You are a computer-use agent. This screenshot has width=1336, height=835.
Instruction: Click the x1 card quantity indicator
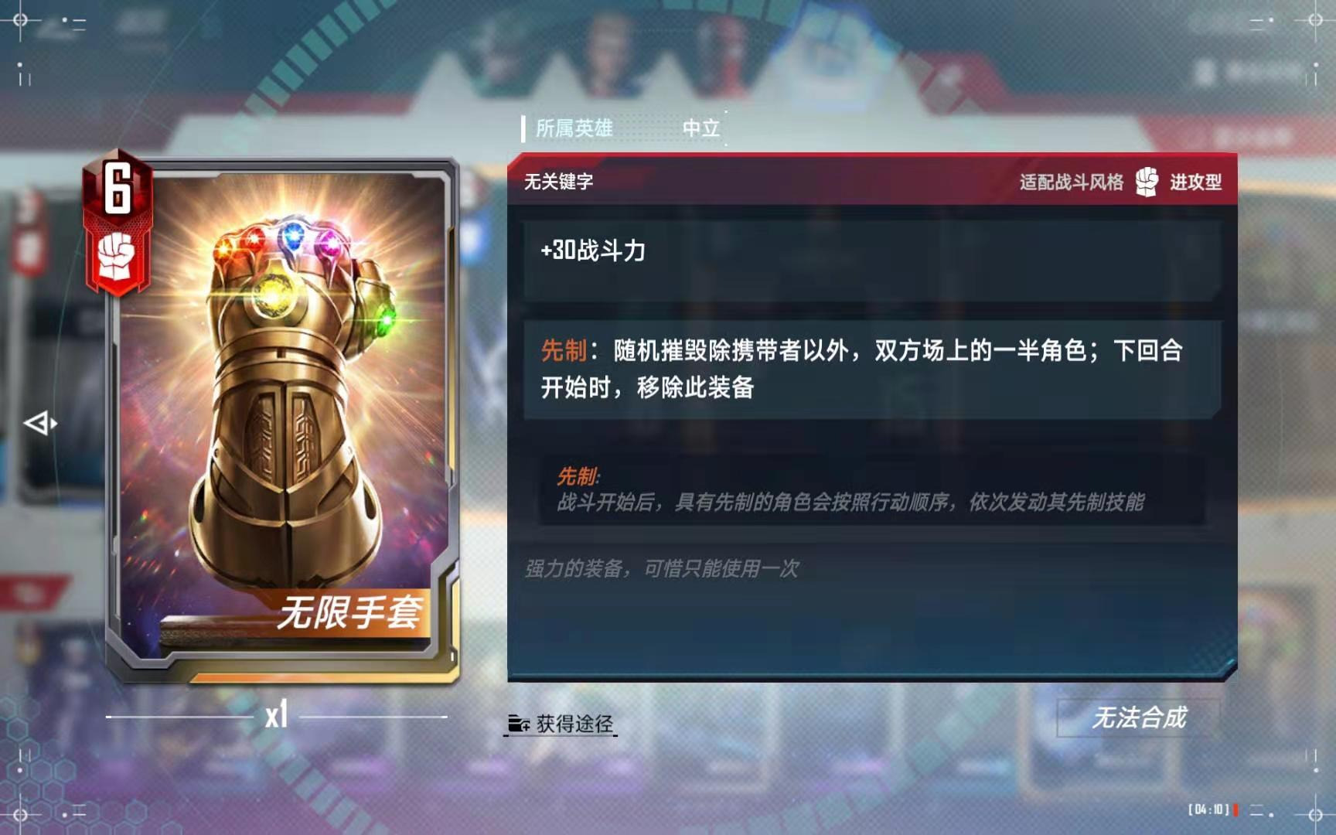pos(277,715)
